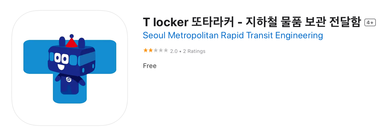The height and width of the screenshot is (135, 390).
Task: Click the 4+ age rating badge
Action: click(370, 22)
